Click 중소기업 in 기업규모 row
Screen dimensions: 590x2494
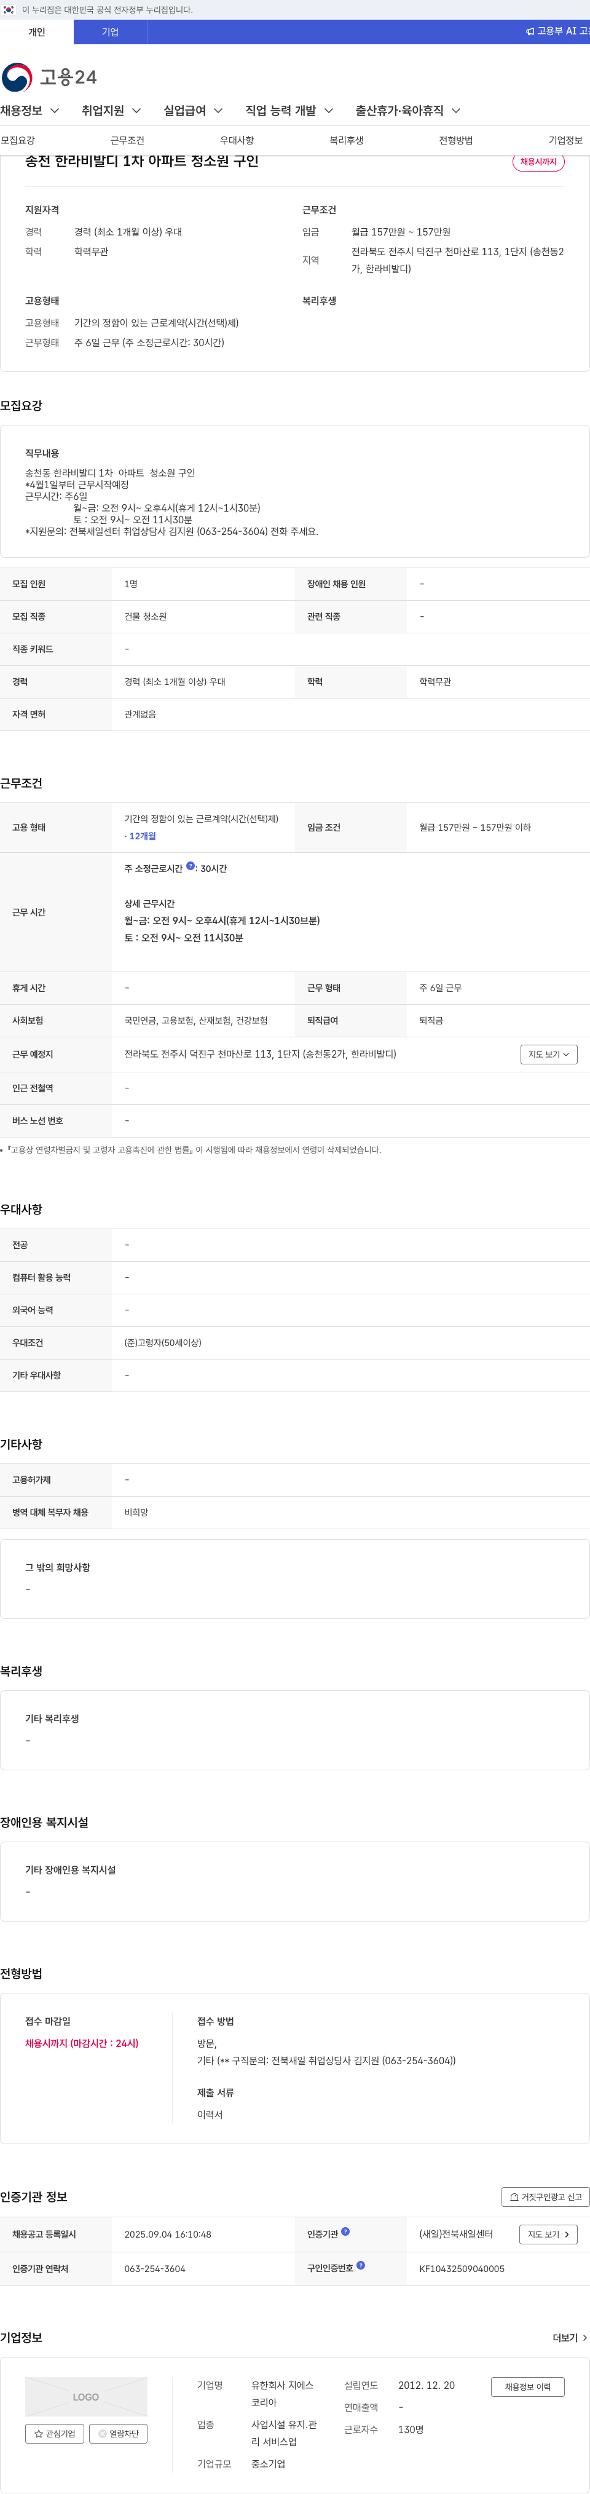click(x=268, y=2464)
